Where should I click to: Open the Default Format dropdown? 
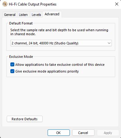[x=61, y=43]
